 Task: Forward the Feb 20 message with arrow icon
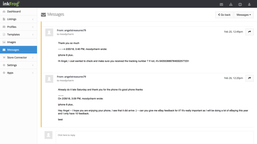coord(250,32)
